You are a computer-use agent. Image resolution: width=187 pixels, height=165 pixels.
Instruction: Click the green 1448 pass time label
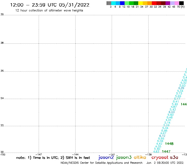click(169, 144)
